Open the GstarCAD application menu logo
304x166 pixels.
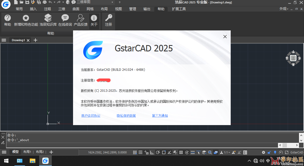click(6, 4)
